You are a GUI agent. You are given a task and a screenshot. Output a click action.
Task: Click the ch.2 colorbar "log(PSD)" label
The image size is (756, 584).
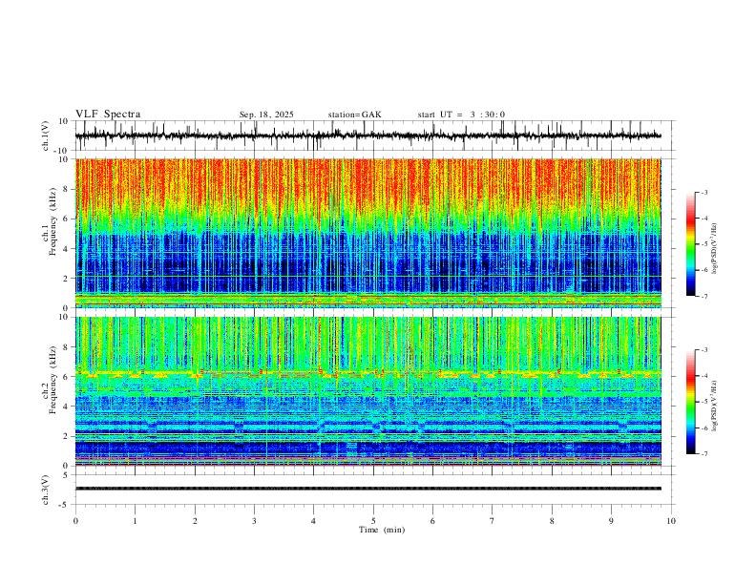coord(714,406)
